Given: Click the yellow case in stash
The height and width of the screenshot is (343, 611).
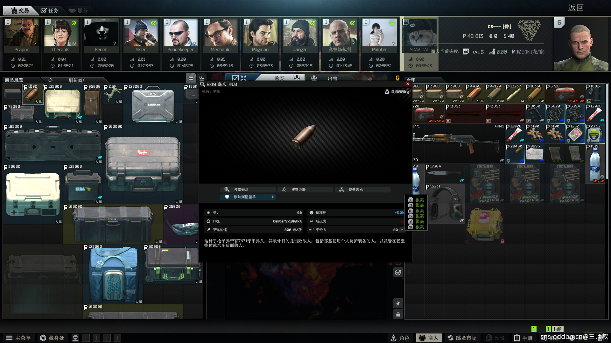Looking at the screenshot, I should (x=485, y=224).
